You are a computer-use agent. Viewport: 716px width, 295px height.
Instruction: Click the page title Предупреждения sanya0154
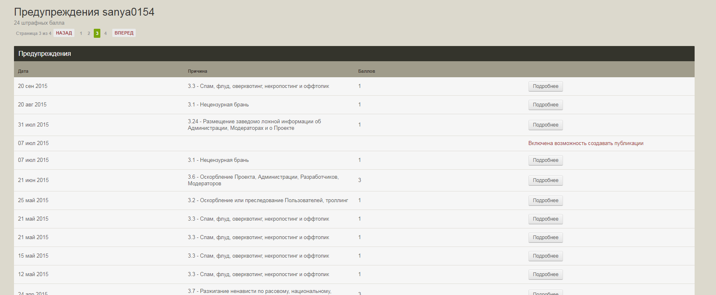[84, 12]
